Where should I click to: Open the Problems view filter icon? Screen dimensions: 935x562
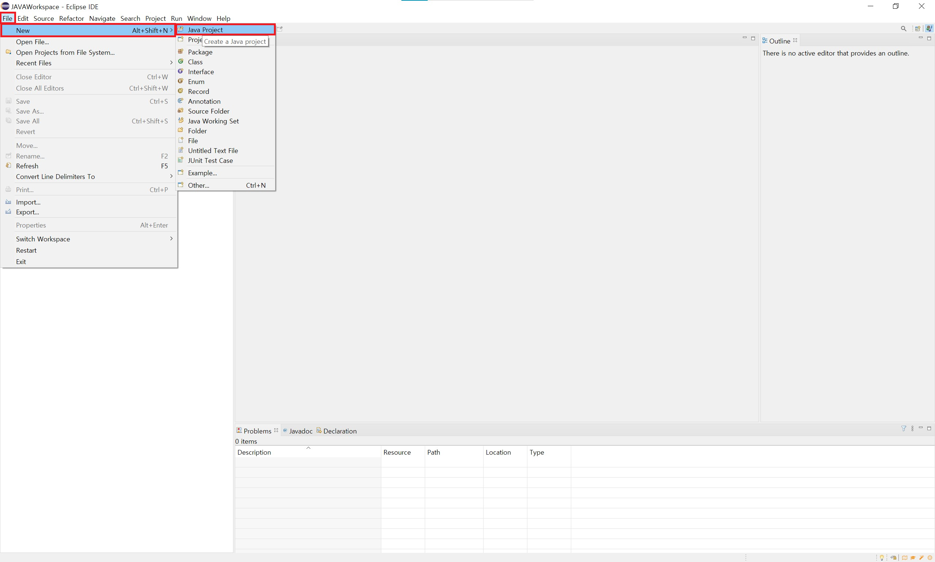[x=904, y=428]
